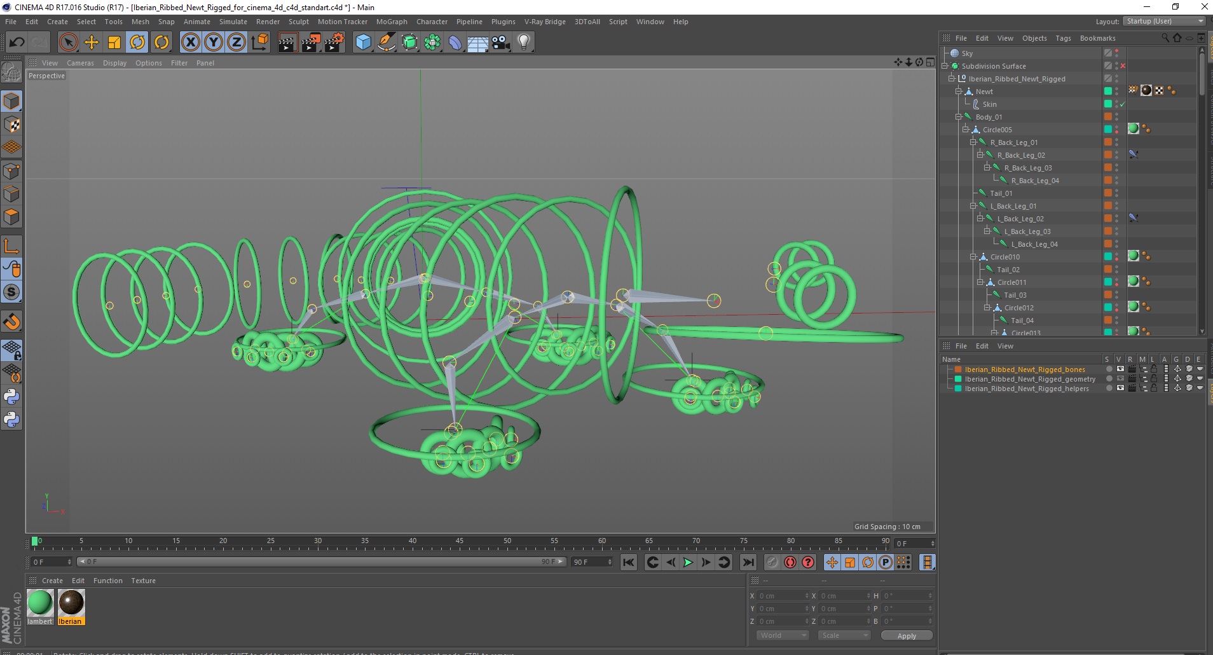Viewport: 1213px width, 655px height.
Task: Toggle Subdivision Surface enabled state
Action: point(1123,66)
